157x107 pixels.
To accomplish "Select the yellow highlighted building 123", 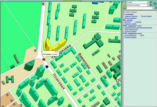I will (59, 45).
